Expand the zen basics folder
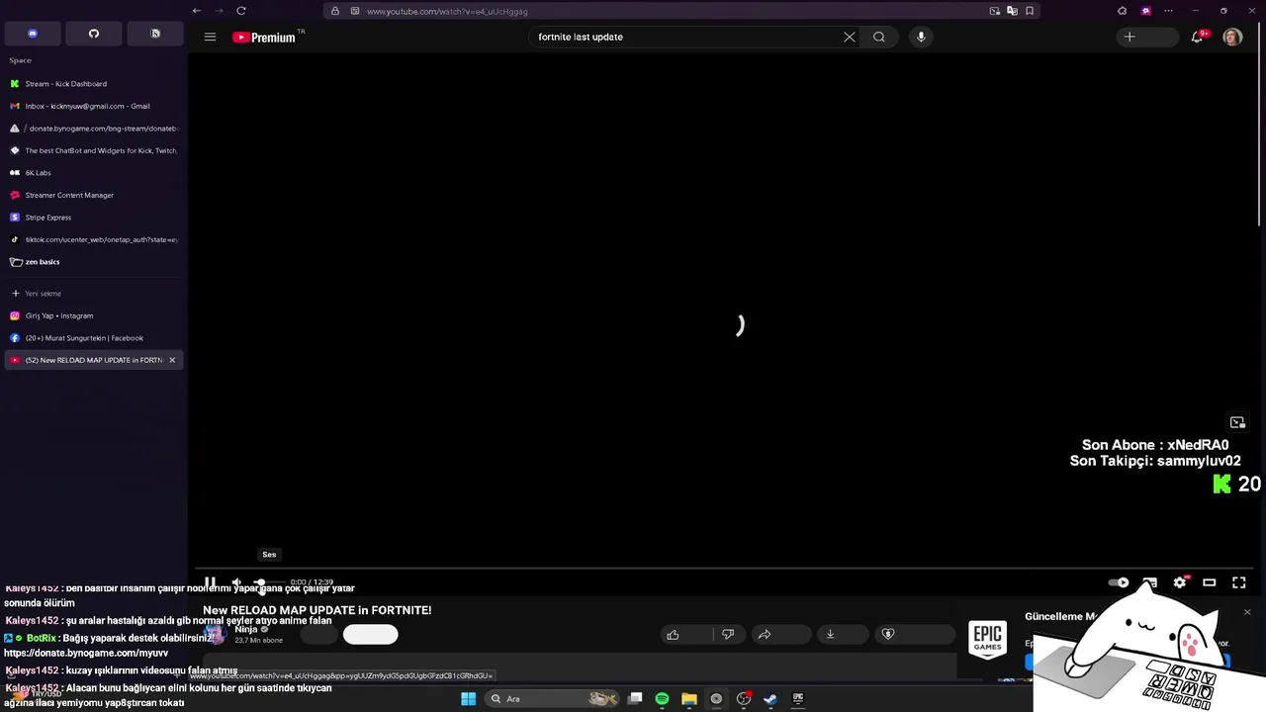This screenshot has height=712, width=1266. 94,262
